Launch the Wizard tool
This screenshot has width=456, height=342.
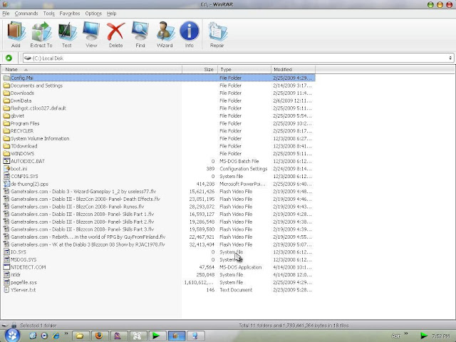tap(165, 31)
